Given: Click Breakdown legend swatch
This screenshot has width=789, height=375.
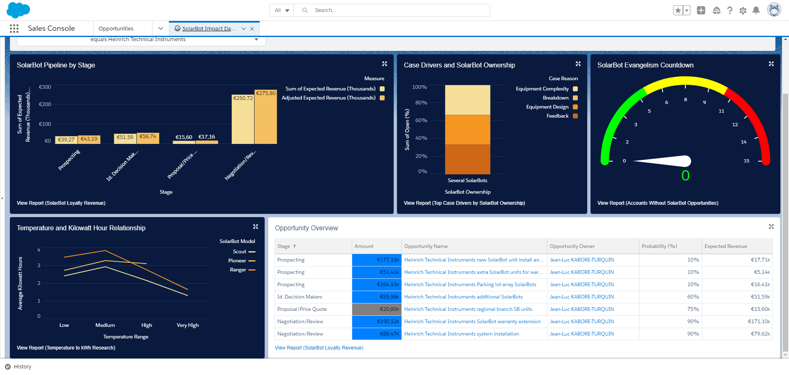Looking at the screenshot, I should pos(575,98).
